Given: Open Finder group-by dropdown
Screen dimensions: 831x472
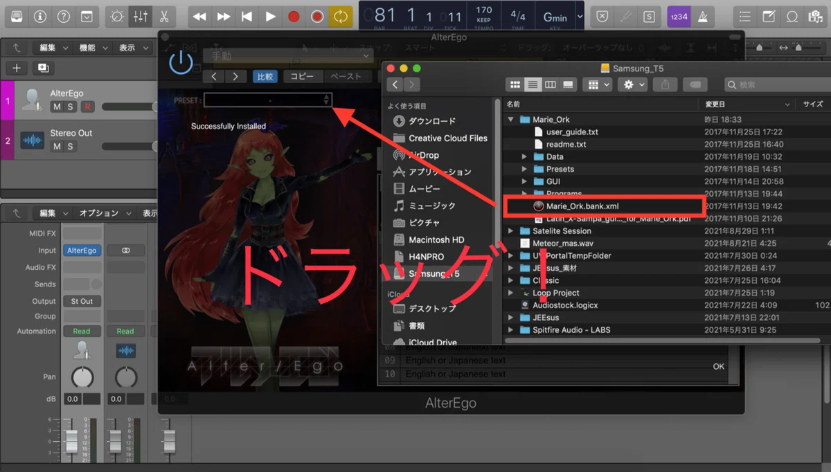Looking at the screenshot, I should click(598, 84).
